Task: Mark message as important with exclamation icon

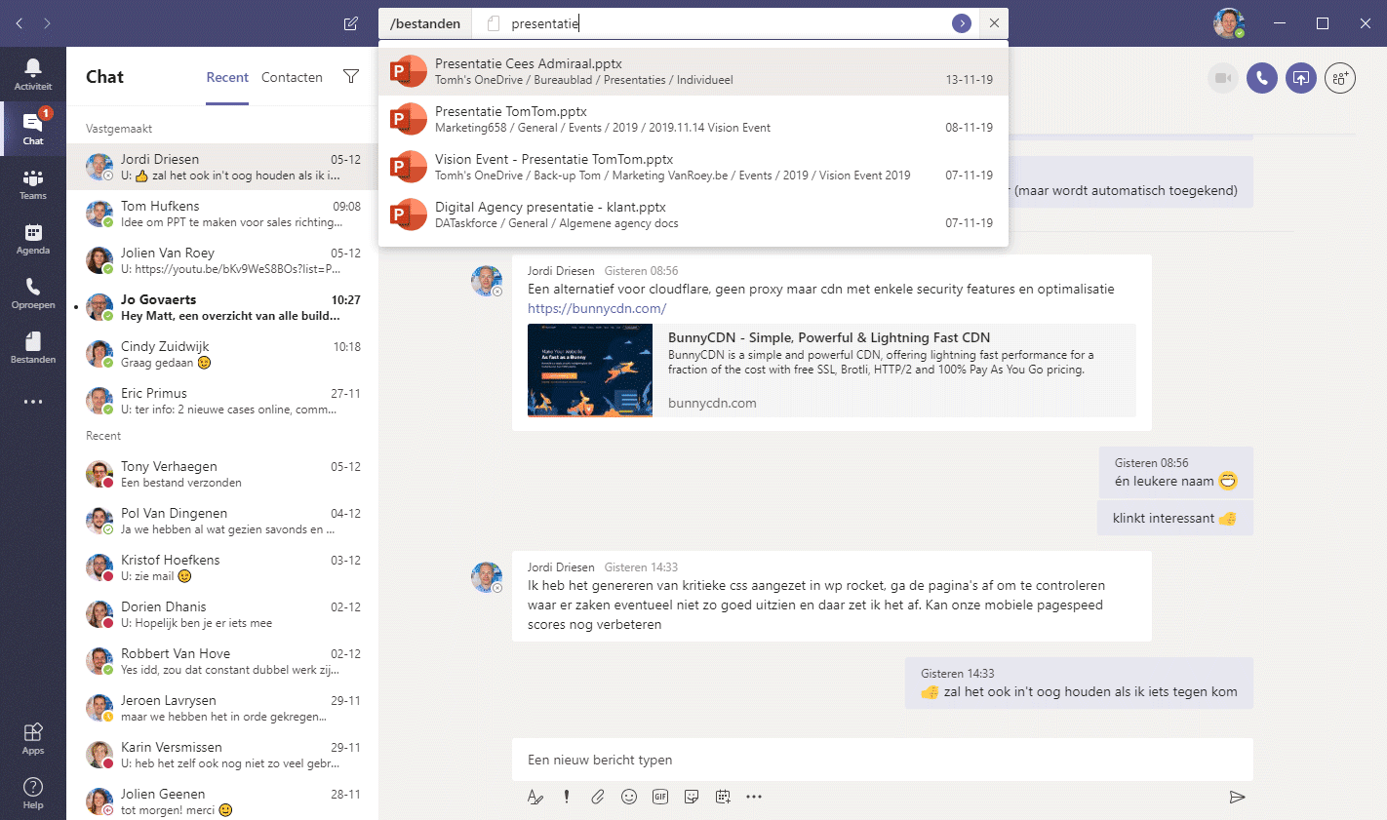Action: pyautogui.click(x=567, y=797)
